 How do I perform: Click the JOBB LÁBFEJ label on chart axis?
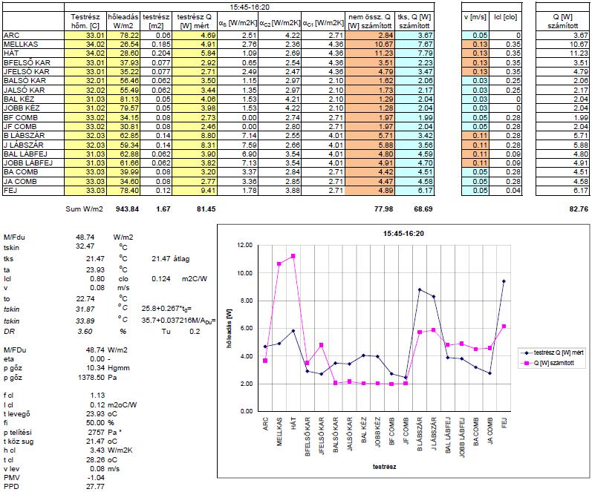(x=462, y=437)
